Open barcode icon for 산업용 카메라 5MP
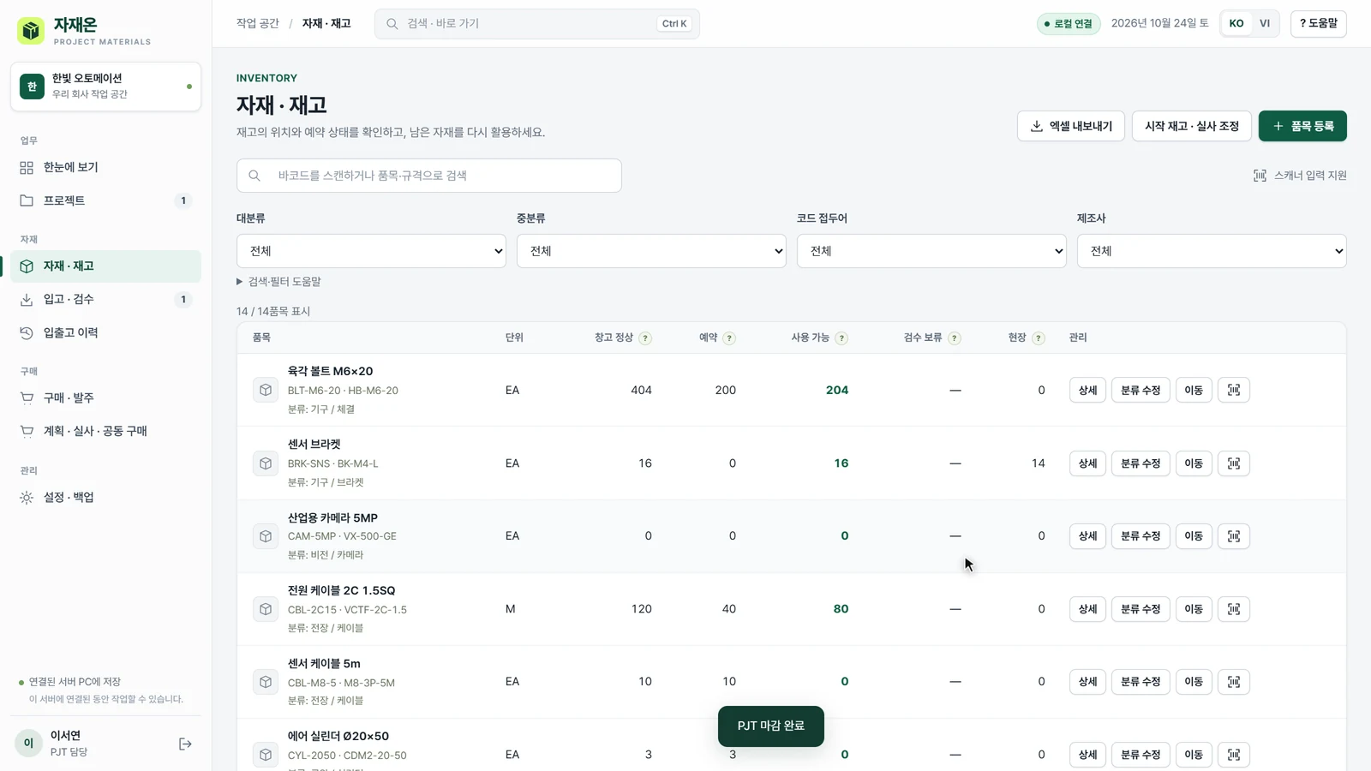This screenshot has width=1371, height=771. tap(1234, 536)
